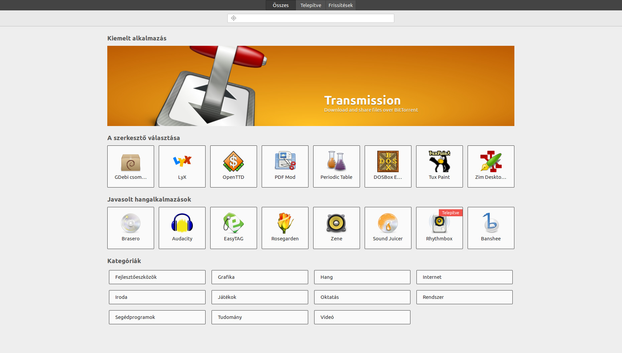Open the Játékok category
The height and width of the screenshot is (353, 622).
tap(260, 297)
